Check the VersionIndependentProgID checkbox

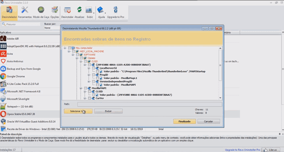(x=93, y=81)
